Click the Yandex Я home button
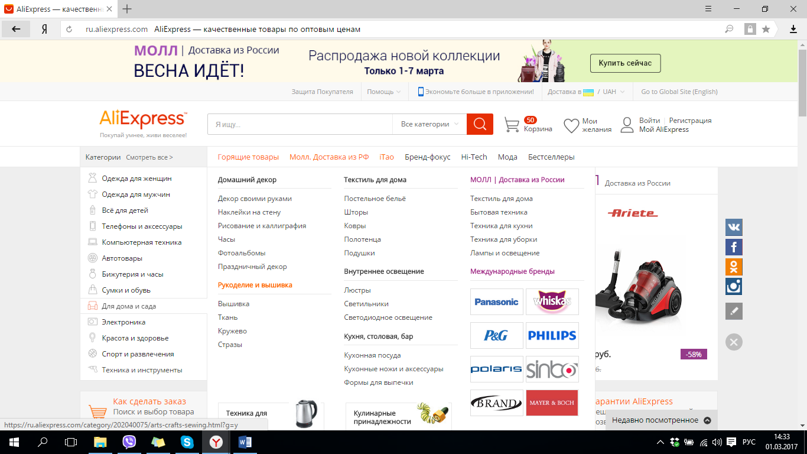807x454 pixels. pyautogui.click(x=44, y=29)
